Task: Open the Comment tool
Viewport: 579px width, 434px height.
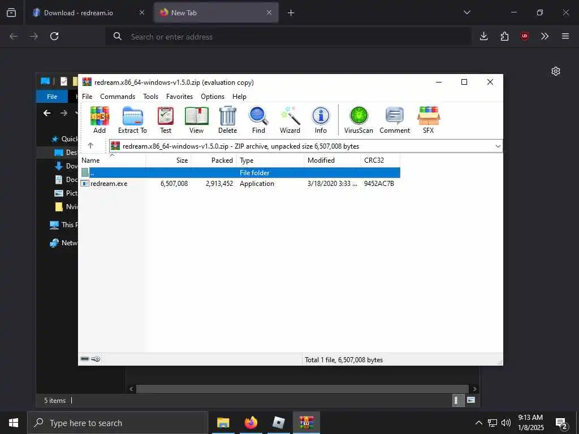Action: click(x=395, y=120)
